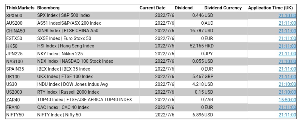300x122 pixels.
Task: Open the 15:50:00 link for ZAR40
Action: (288, 100)
